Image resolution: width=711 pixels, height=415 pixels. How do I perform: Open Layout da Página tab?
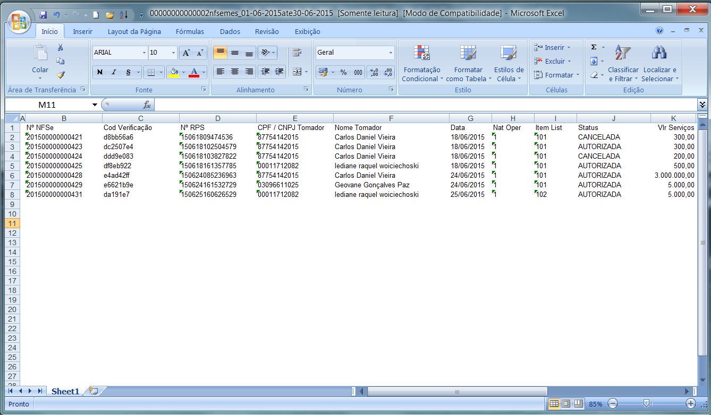tap(134, 32)
